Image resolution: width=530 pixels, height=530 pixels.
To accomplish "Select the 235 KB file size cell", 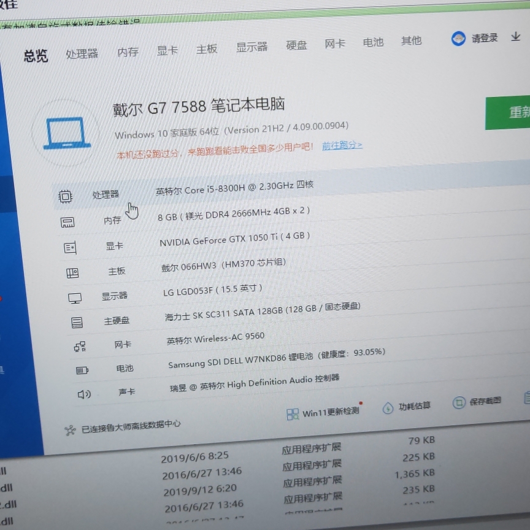I will coord(419,490).
